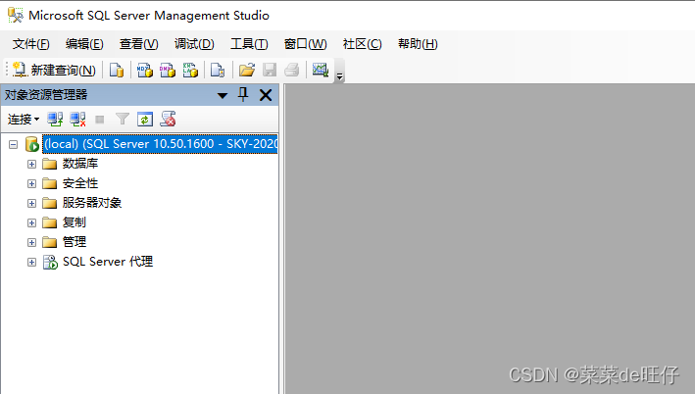Click the Analysis Services MDX Query icon
Screen dimensions: 695x394
(144, 70)
